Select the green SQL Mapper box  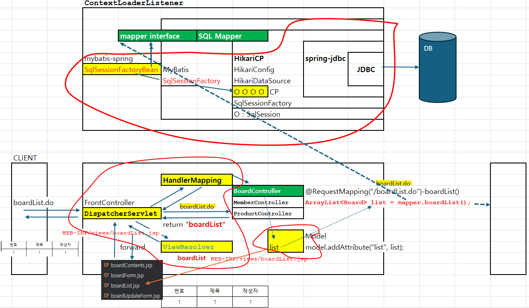232,36
